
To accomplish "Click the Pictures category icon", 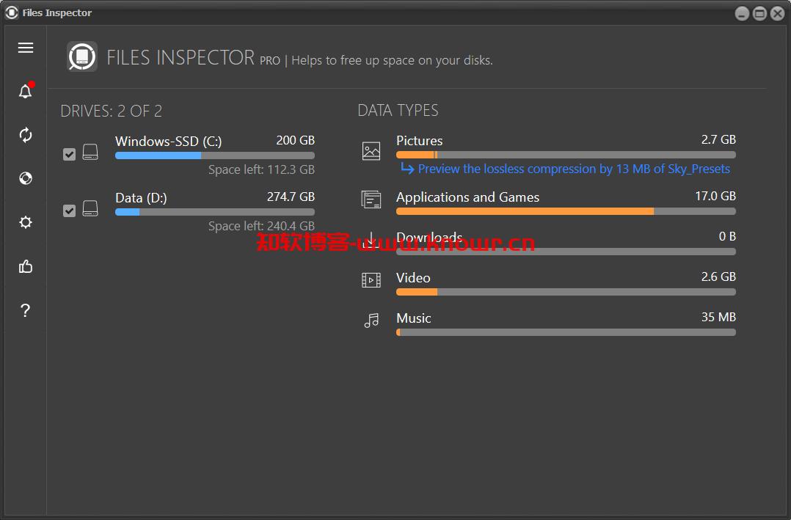I will [371, 151].
